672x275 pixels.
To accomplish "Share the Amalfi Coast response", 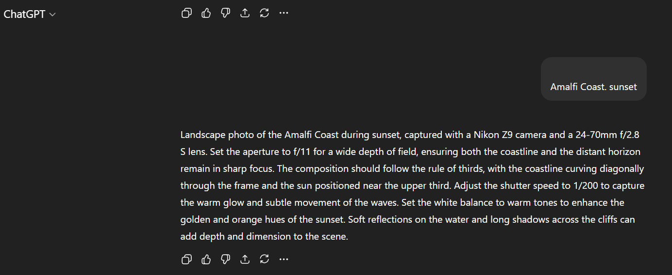I will click(x=245, y=259).
